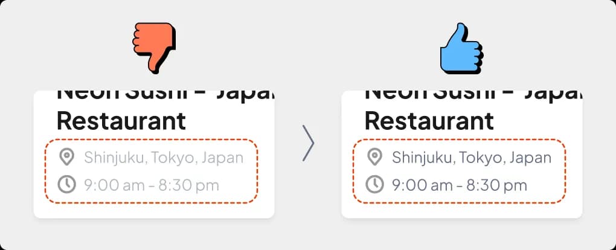616x250 pixels.
Task: Click dashed orange outline border in thumbs-up card
Action: tap(459, 139)
